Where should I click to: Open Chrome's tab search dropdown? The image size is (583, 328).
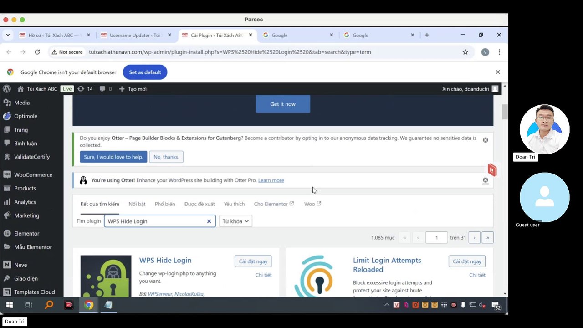coord(8,35)
